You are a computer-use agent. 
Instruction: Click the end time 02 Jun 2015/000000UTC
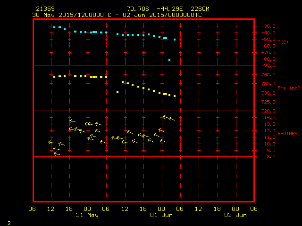[x=162, y=15]
